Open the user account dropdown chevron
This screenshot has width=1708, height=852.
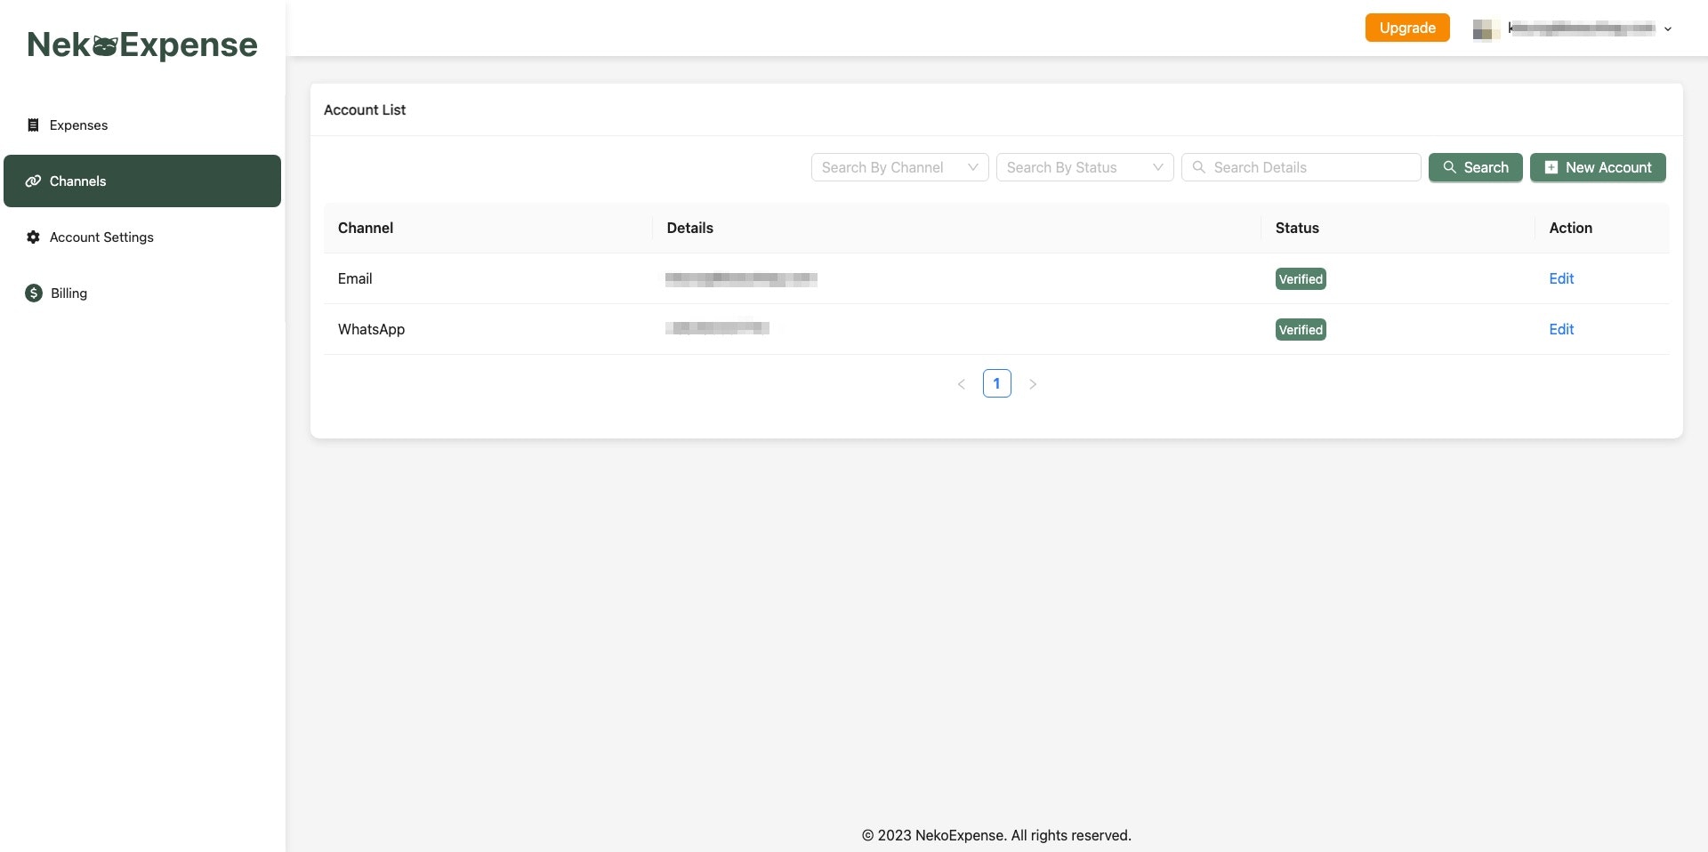click(x=1668, y=29)
